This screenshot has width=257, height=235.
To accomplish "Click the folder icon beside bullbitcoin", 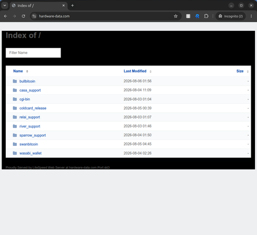I will click(x=15, y=81).
